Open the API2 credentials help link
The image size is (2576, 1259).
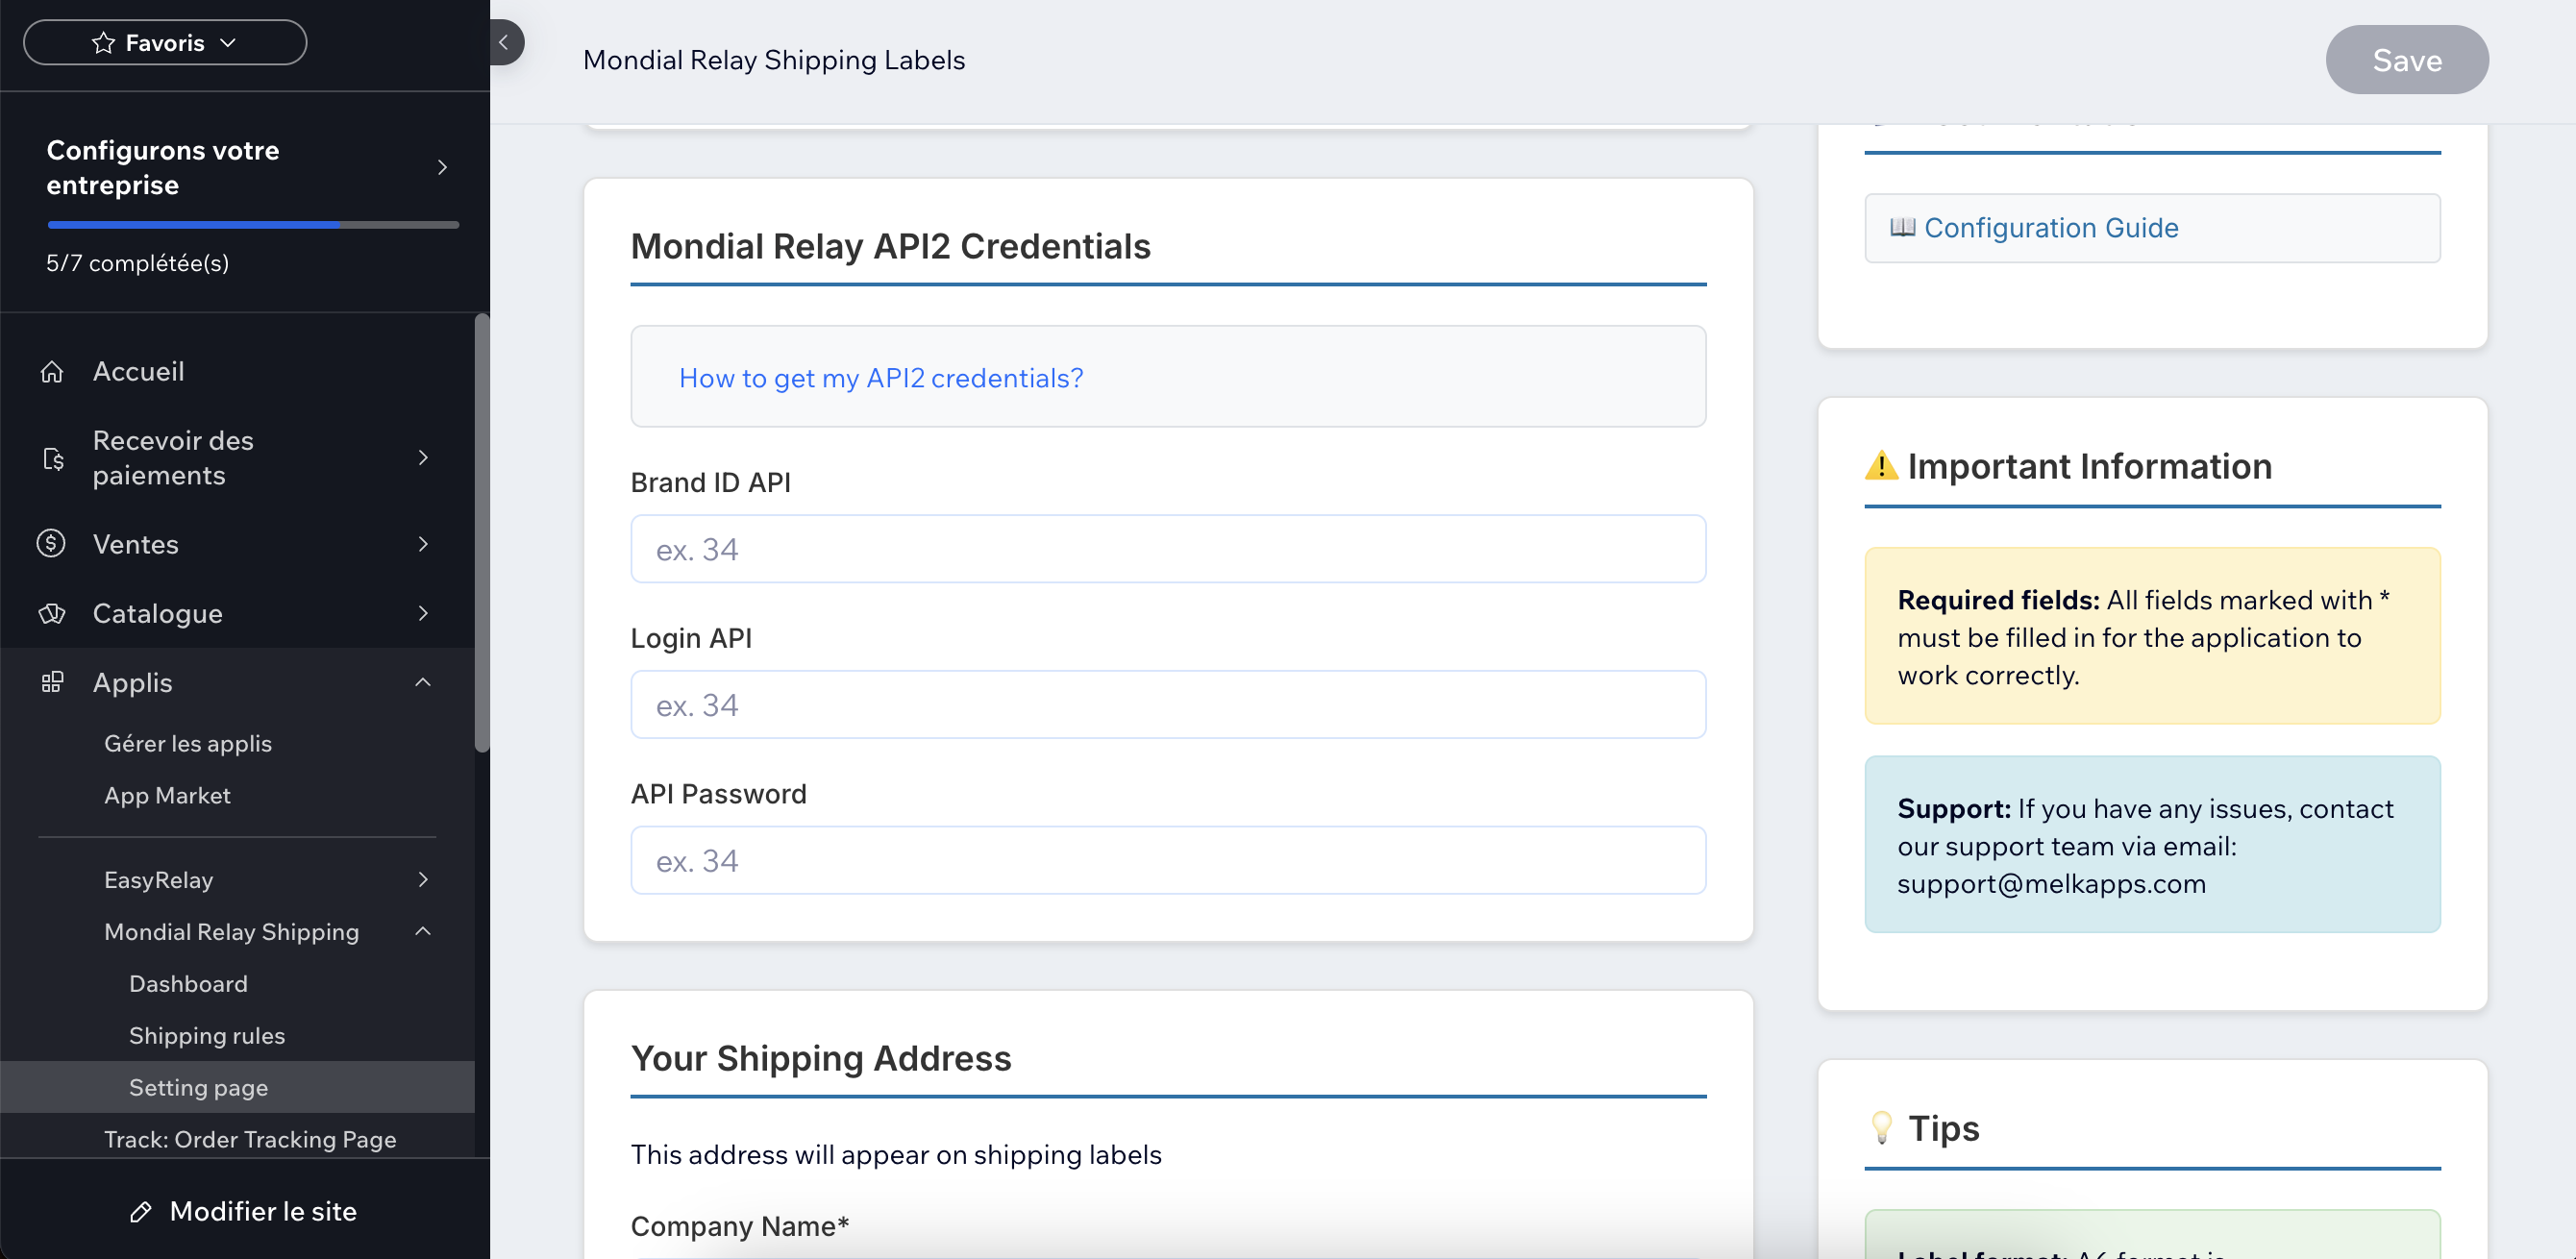pos(880,378)
